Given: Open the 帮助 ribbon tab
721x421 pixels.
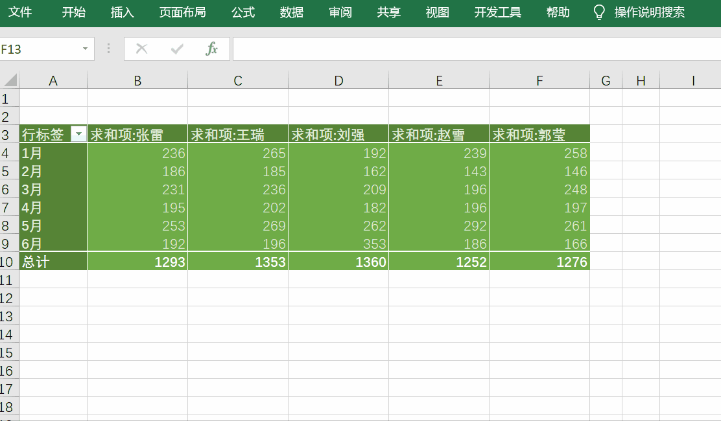Looking at the screenshot, I should pos(557,12).
